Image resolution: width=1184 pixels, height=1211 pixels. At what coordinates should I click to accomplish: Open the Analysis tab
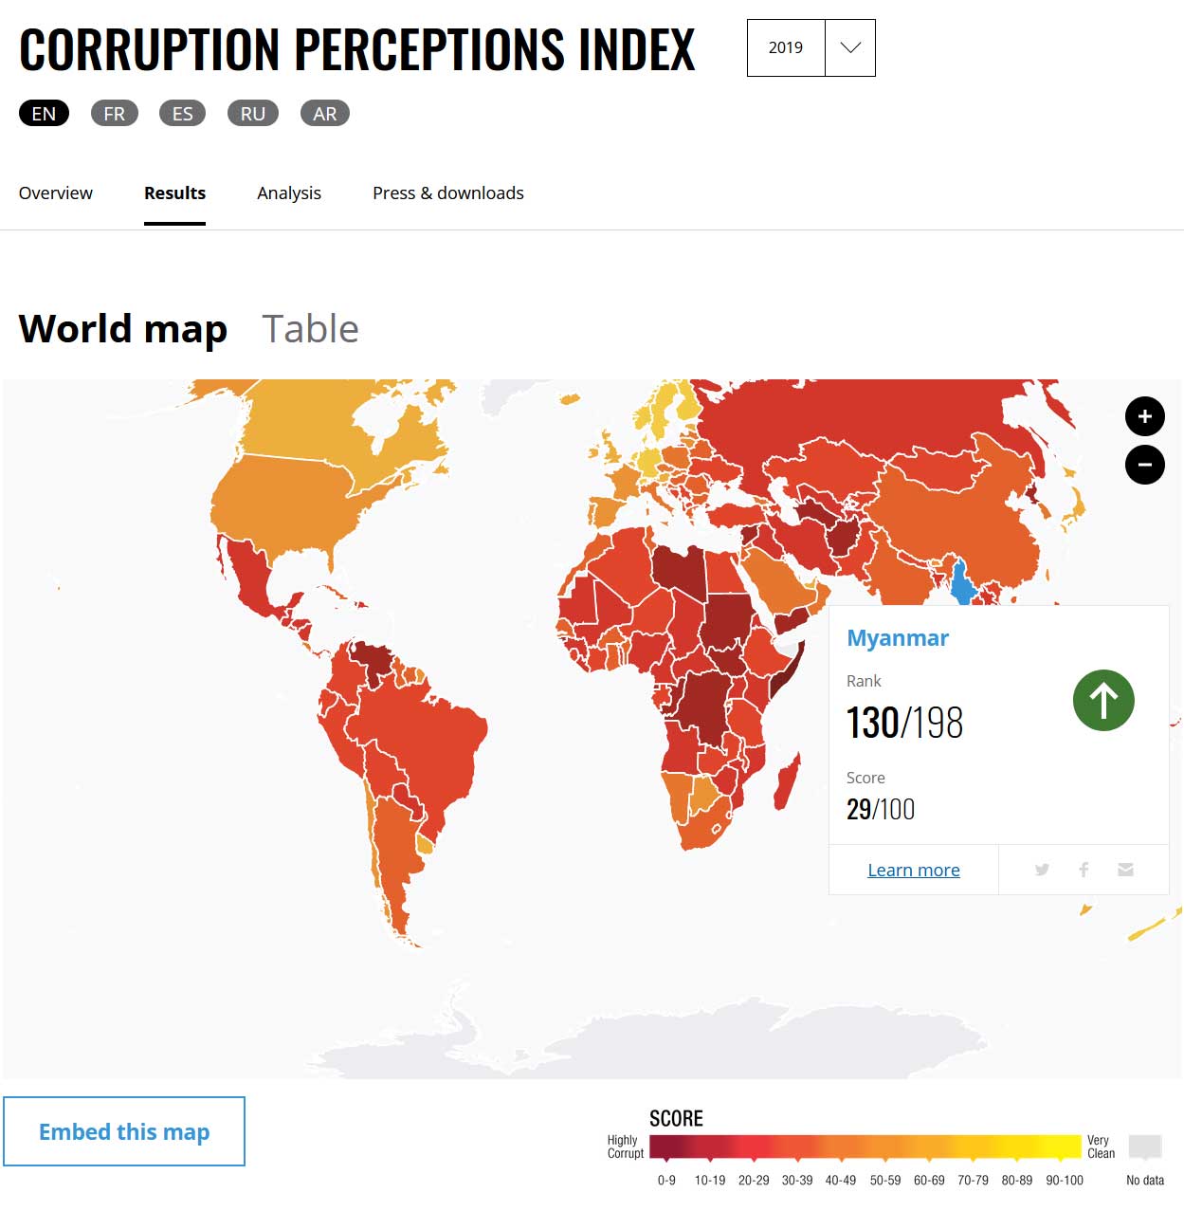click(x=289, y=193)
